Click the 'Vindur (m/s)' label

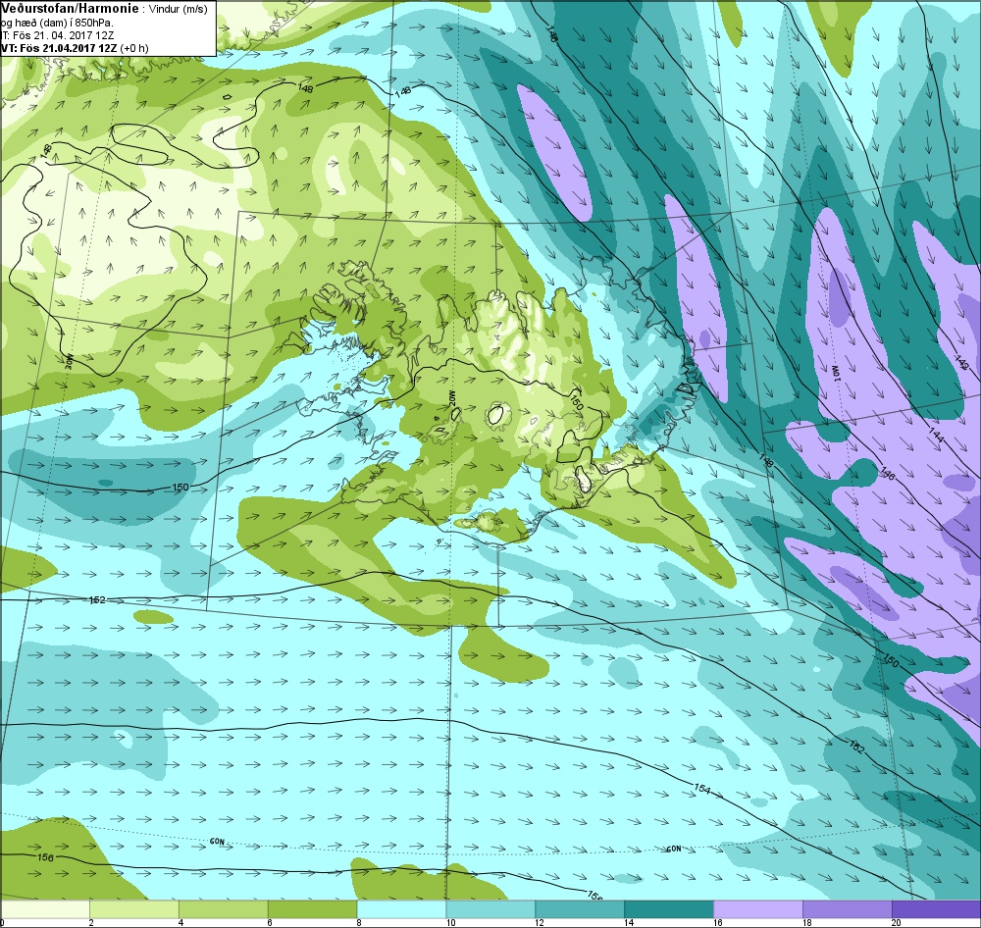click(x=180, y=10)
